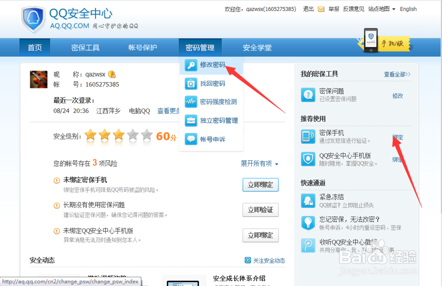Select 修改密码 from the dropdown menu
This screenshot has height=286, width=442.
pyautogui.click(x=211, y=65)
